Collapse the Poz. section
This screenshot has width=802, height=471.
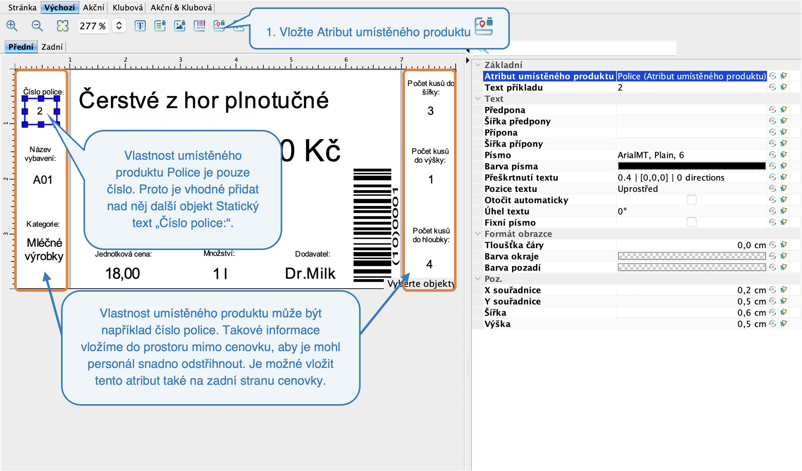(478, 279)
